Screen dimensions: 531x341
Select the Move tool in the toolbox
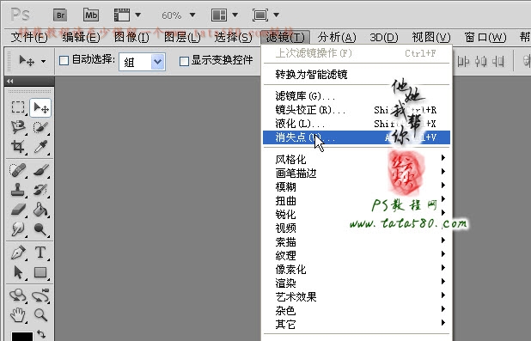point(40,108)
